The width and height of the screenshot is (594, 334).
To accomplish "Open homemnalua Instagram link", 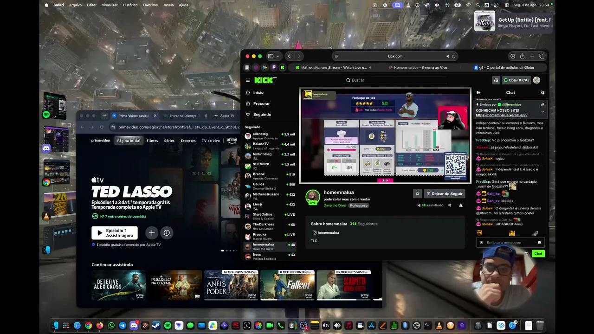I will click(325, 232).
